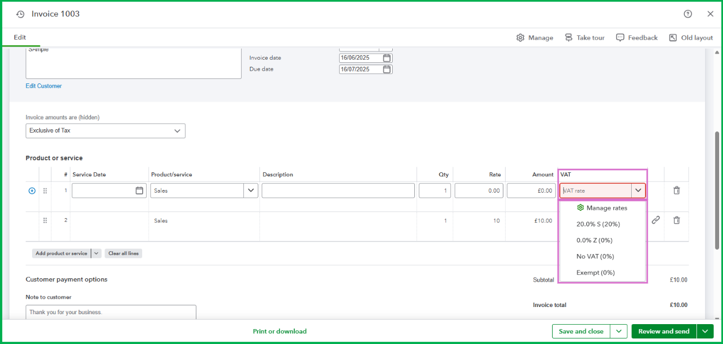723x344 pixels.
Task: Click the Description field in line 1
Action: tap(338, 190)
